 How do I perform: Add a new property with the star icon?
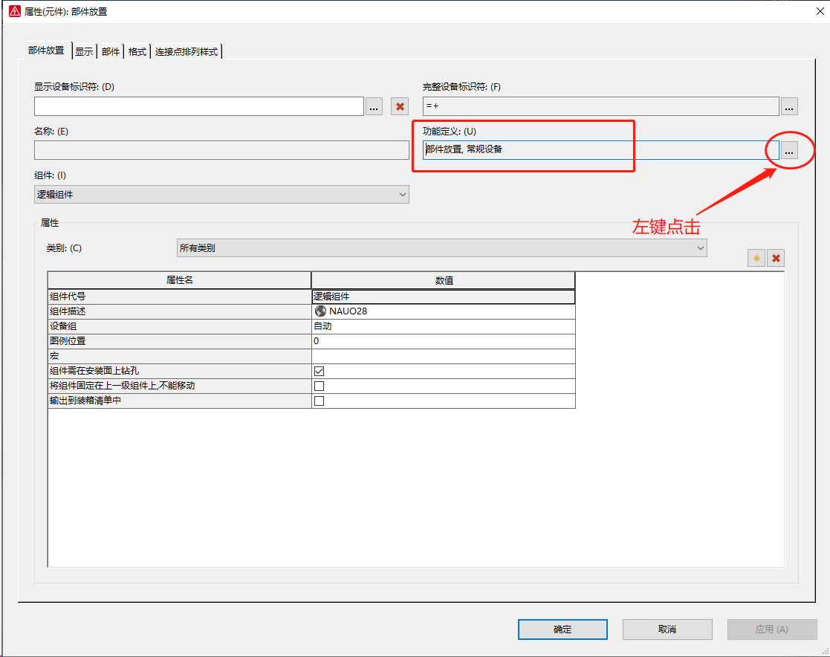756,257
